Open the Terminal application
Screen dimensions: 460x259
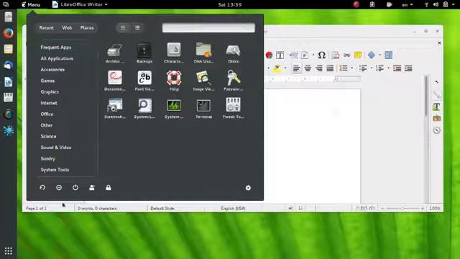pos(203,109)
